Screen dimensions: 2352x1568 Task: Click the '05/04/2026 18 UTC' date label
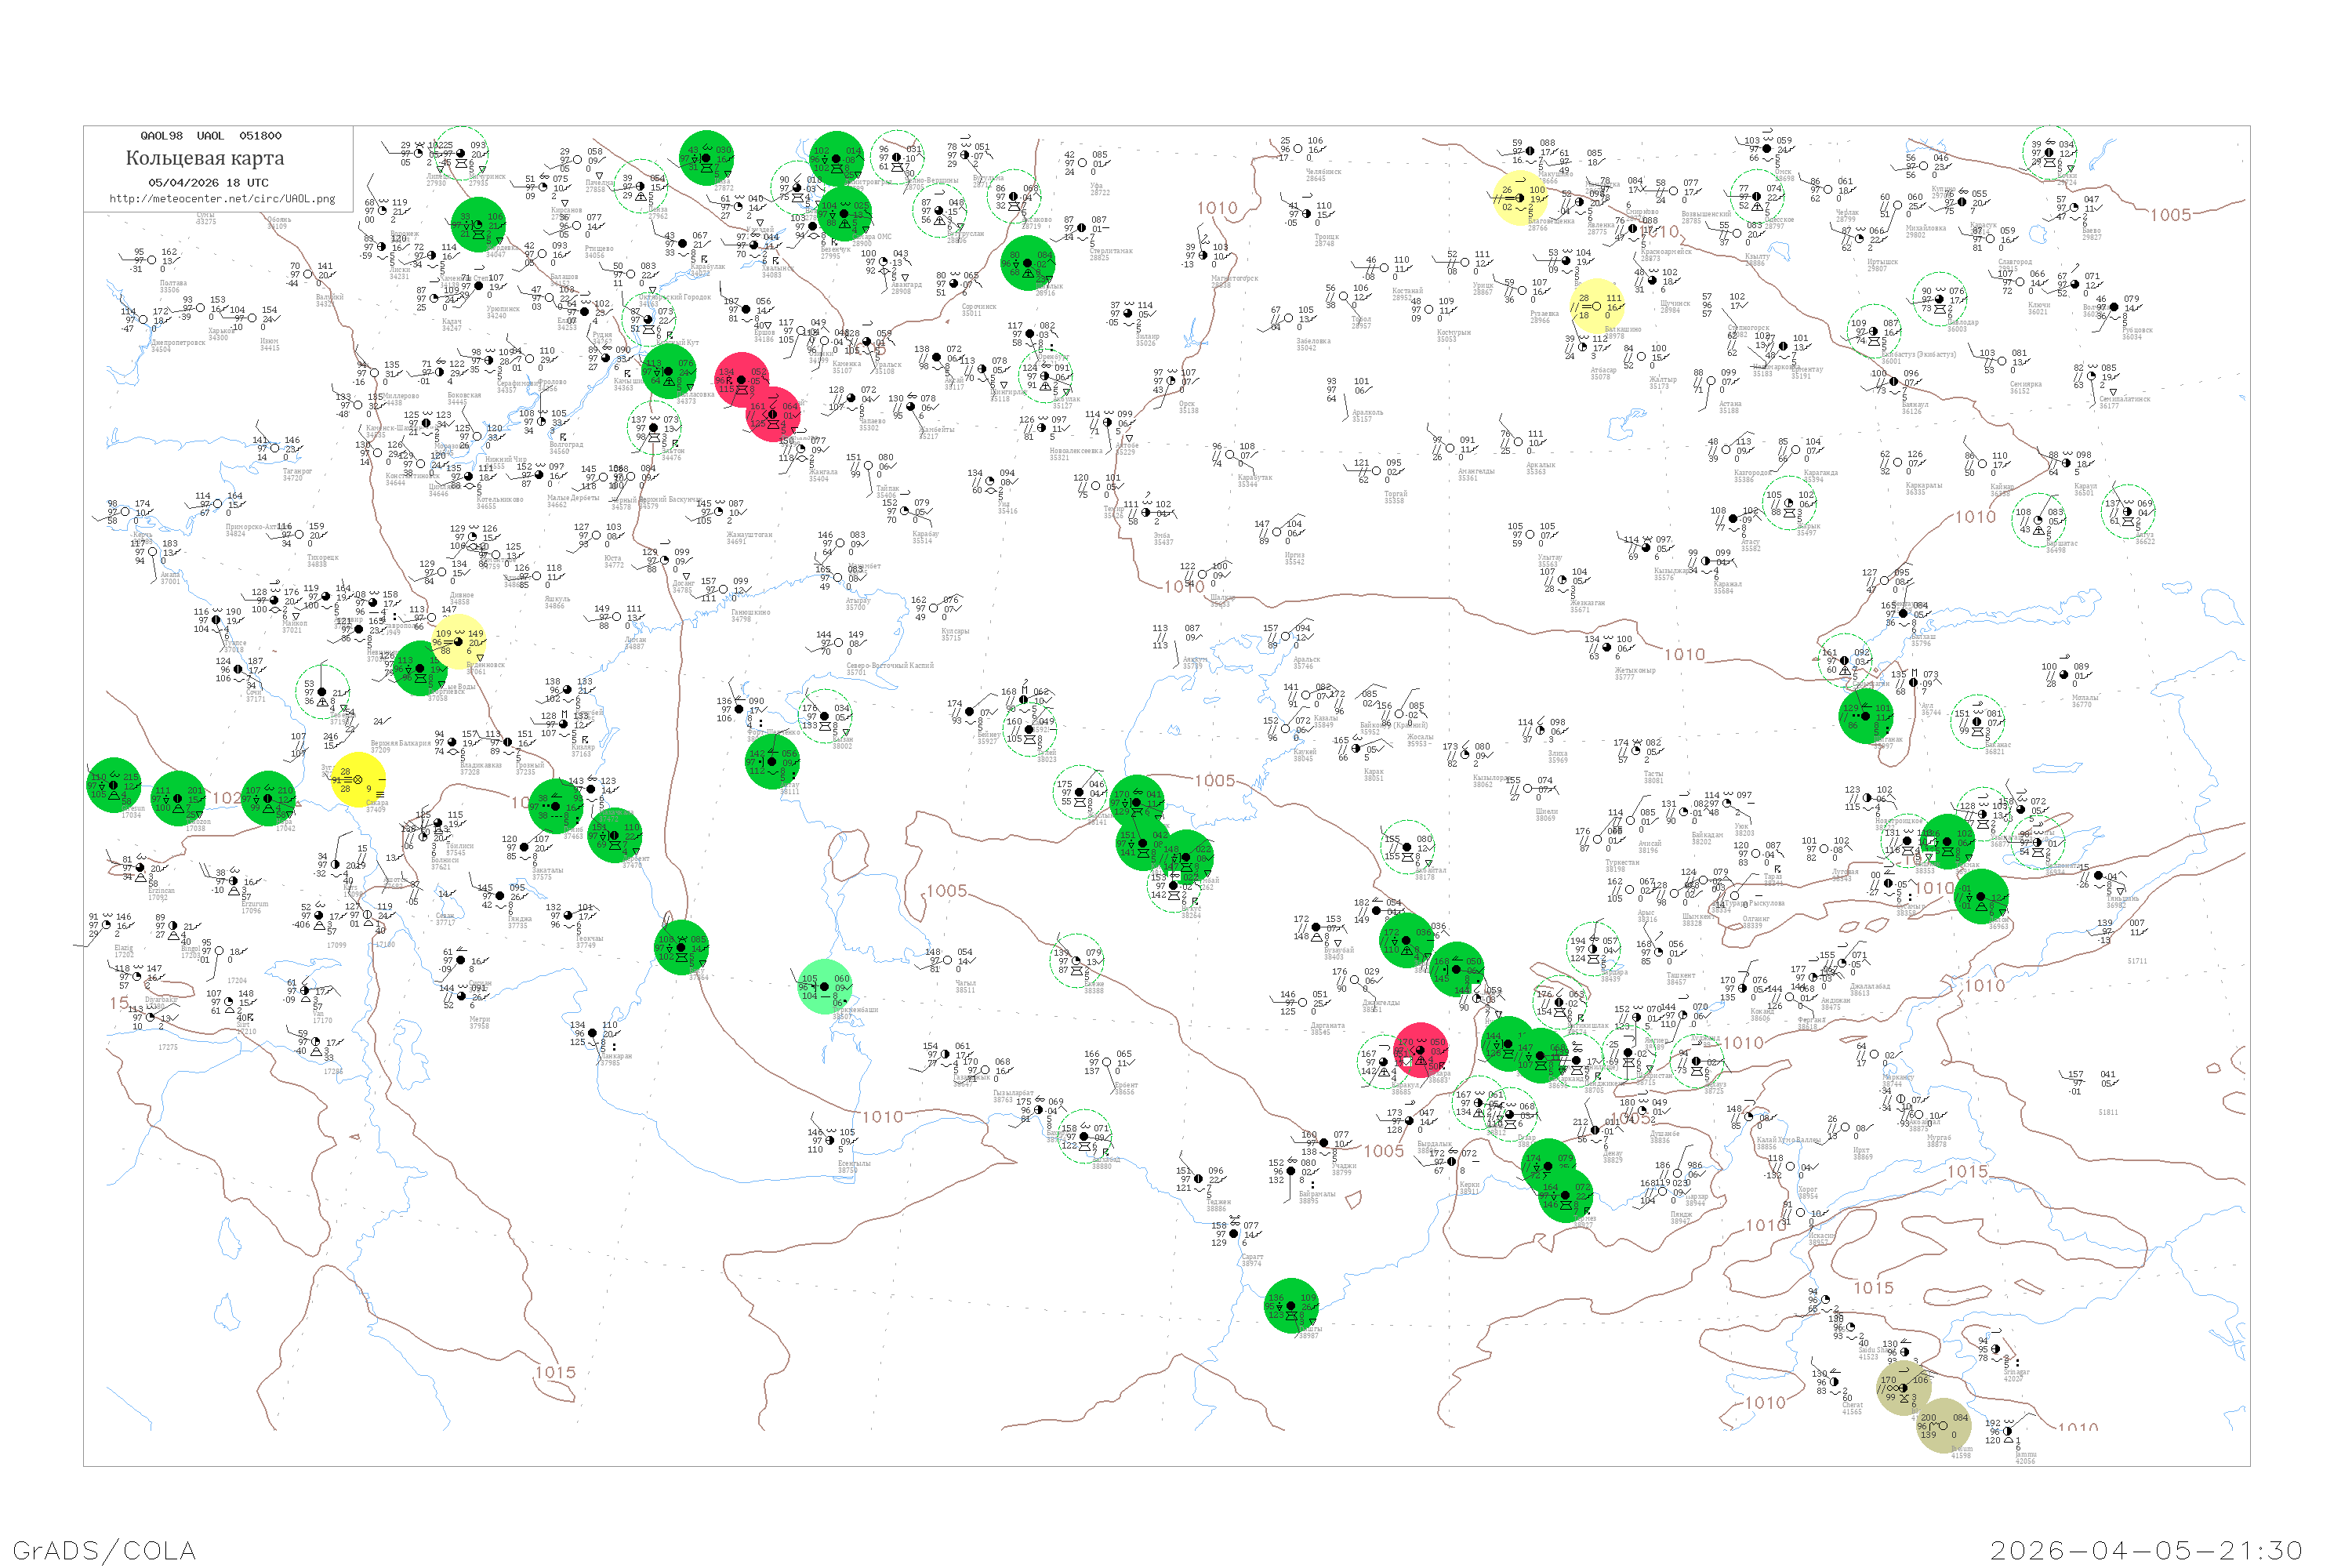click(208, 183)
